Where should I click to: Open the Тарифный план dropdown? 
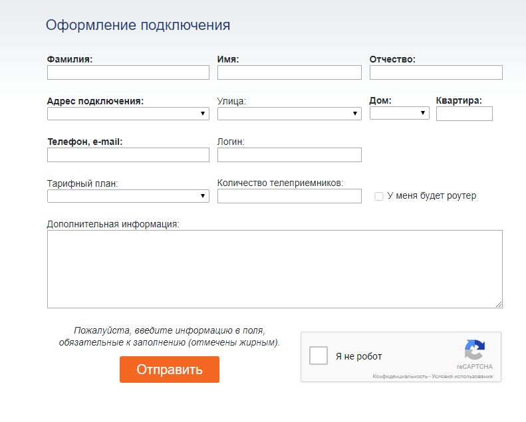(x=128, y=196)
